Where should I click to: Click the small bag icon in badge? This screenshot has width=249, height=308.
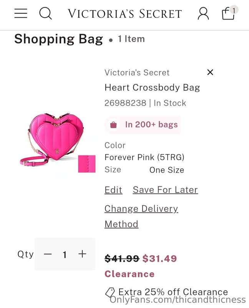pyautogui.click(x=113, y=125)
